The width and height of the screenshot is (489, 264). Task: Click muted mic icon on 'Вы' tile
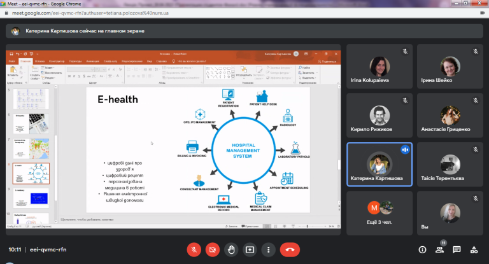[x=476, y=198]
